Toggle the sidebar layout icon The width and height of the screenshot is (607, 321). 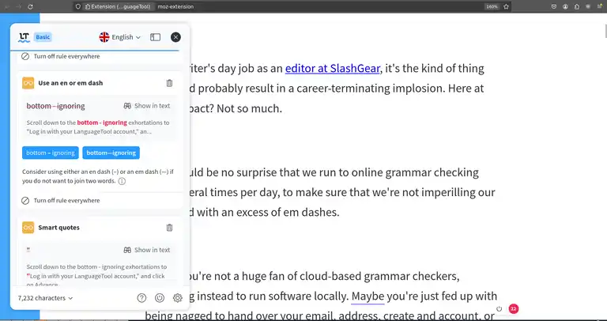[x=155, y=37]
